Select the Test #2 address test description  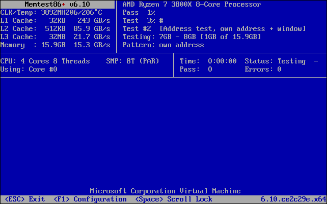[214, 28]
